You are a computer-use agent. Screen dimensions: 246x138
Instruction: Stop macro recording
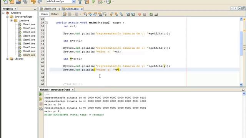pos(145,15)
